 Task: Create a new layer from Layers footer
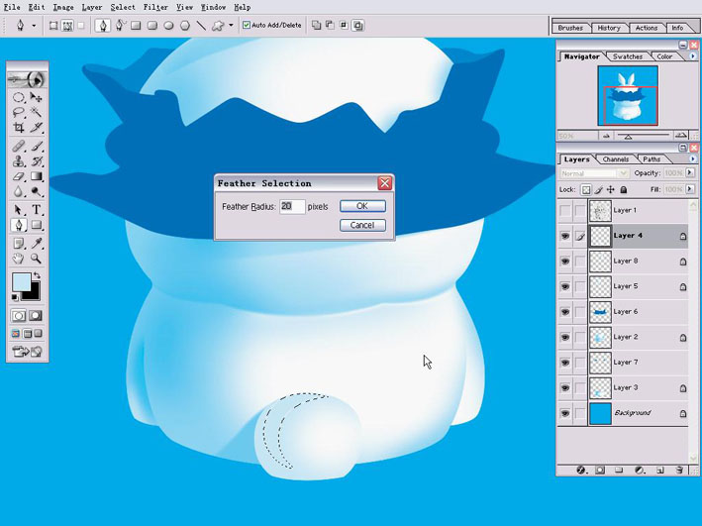659,470
